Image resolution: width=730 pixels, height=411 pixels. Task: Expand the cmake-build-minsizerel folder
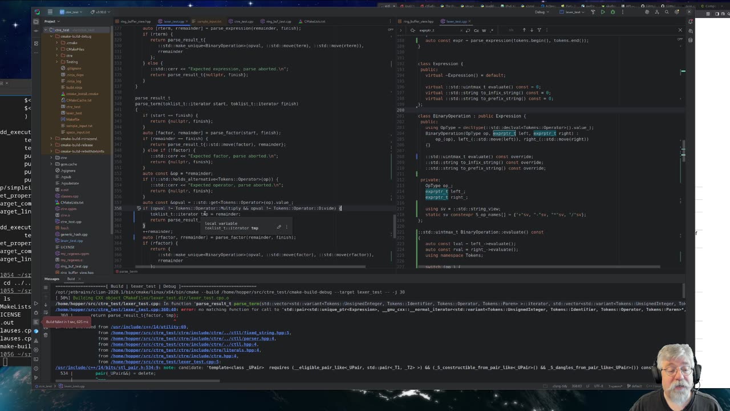coord(51,139)
